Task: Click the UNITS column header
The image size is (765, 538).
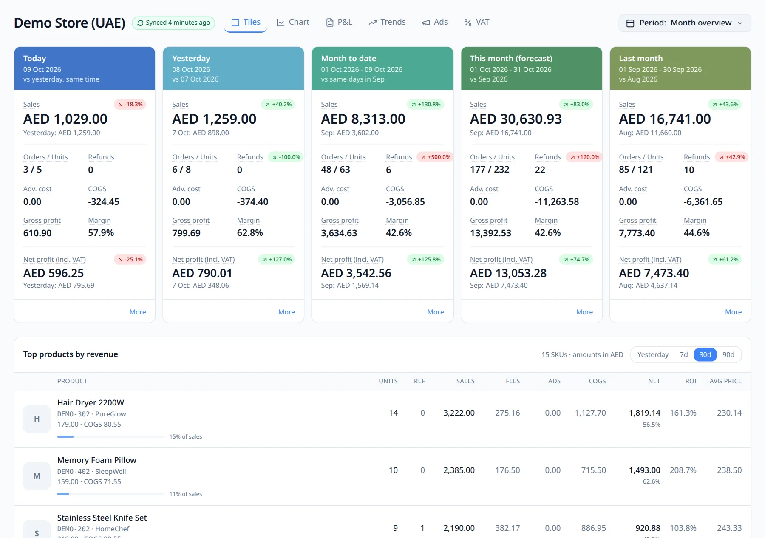Action: tap(388, 381)
